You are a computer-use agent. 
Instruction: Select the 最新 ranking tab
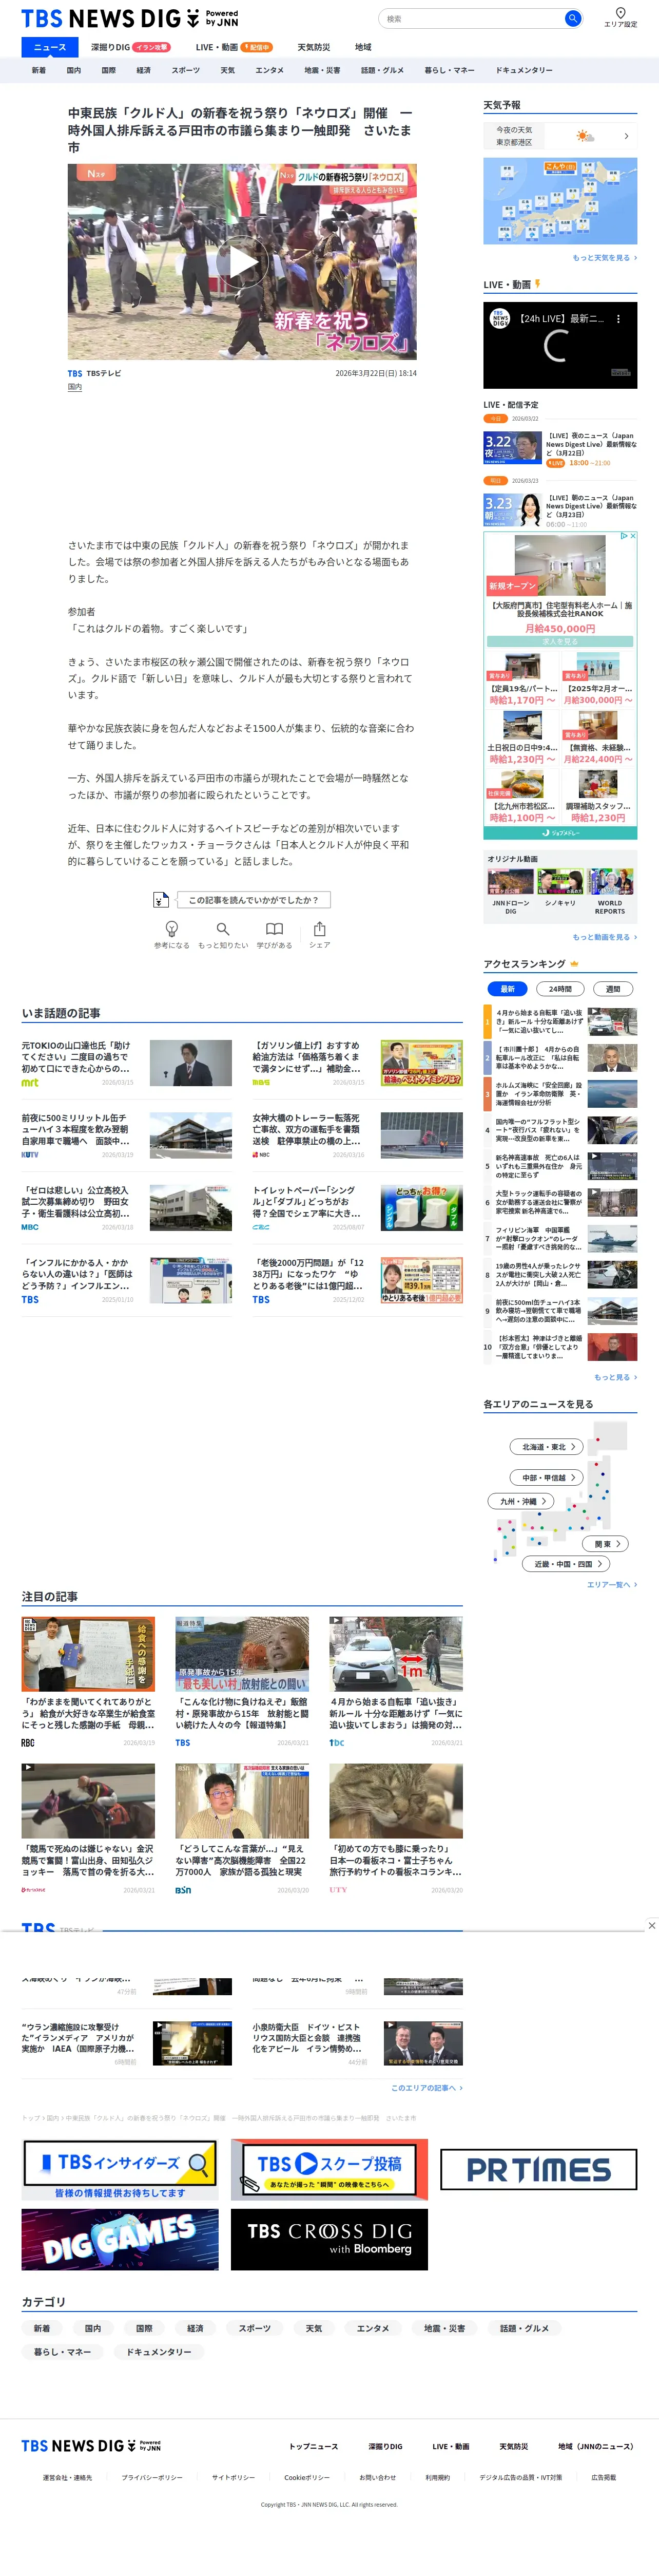coord(508,989)
